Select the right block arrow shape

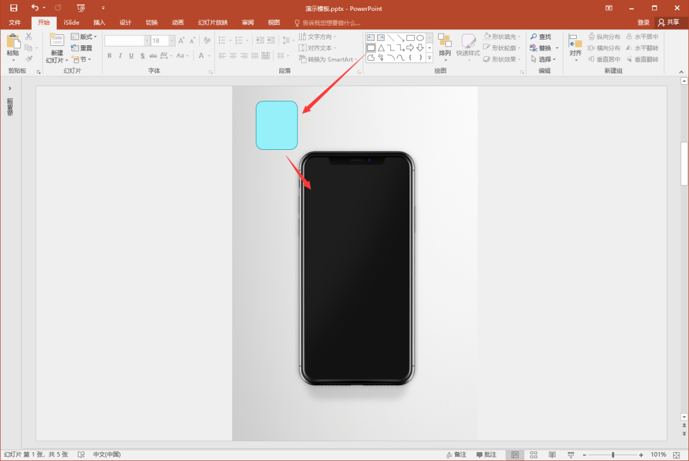click(410, 47)
